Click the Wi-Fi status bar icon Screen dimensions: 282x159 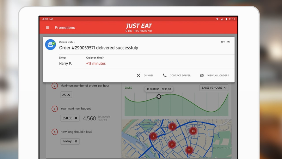point(217,19)
